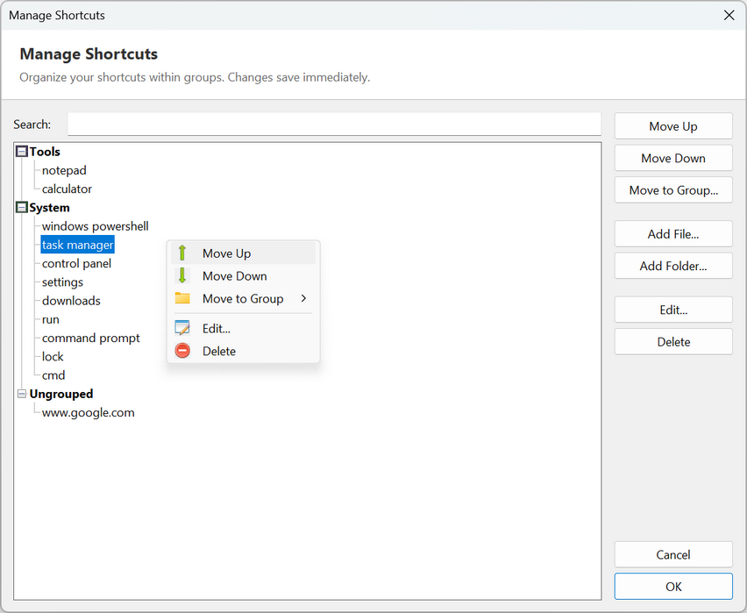The image size is (747, 613).
Task: Click into the Search field
Action: [x=334, y=125]
